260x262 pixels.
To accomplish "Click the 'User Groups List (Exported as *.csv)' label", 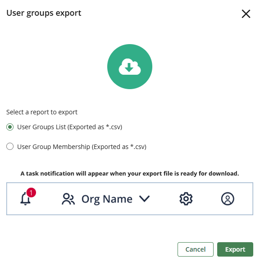I will click(x=70, y=127).
